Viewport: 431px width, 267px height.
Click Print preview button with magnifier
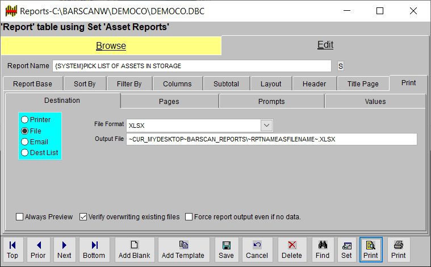click(x=371, y=250)
